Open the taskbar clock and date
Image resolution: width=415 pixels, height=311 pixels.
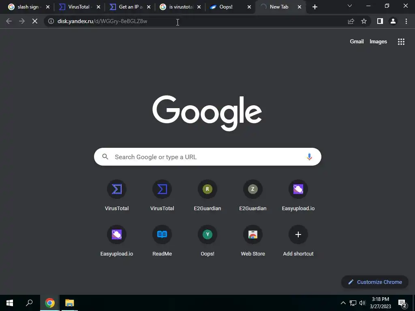tap(380, 303)
